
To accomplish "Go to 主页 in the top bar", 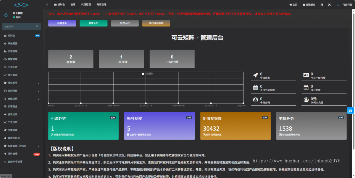I will coord(293,5).
